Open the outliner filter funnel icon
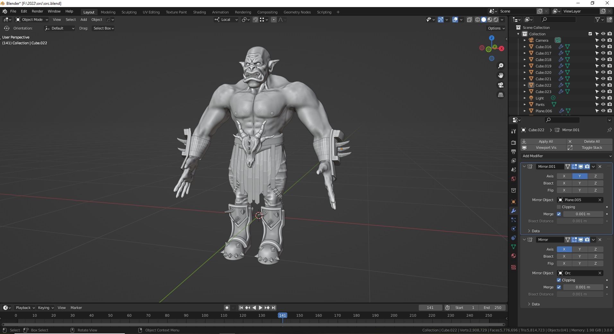Screen dimensions: 614x334 point(598,20)
